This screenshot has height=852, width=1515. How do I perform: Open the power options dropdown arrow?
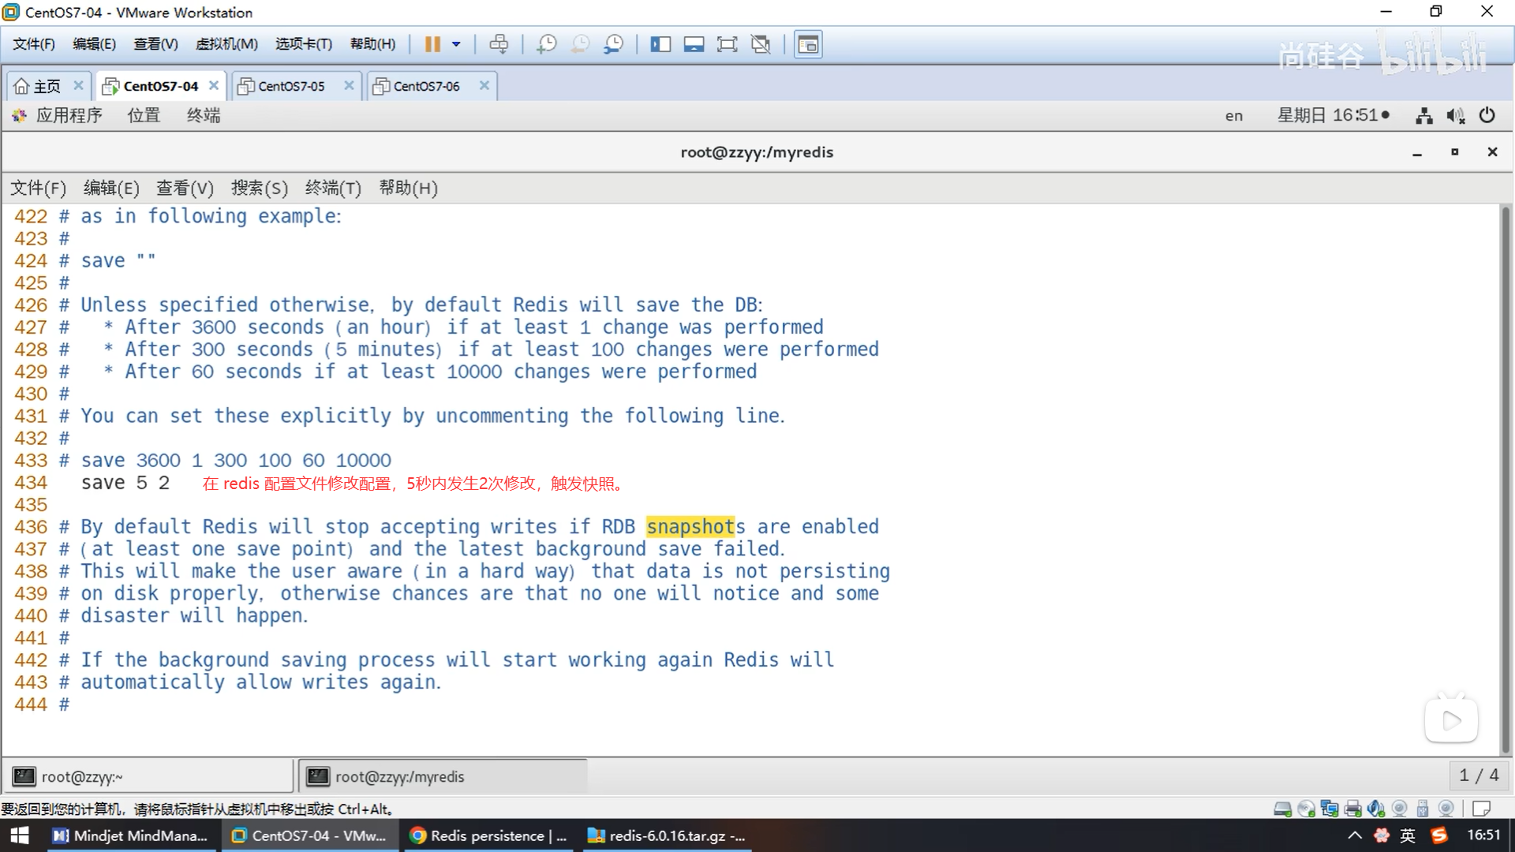(x=456, y=44)
